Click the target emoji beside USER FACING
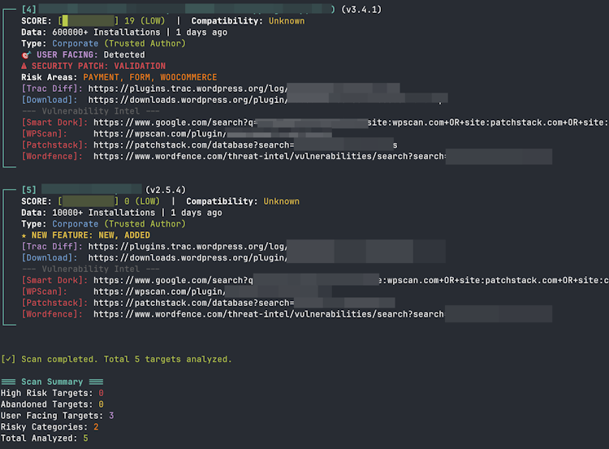 click(26, 55)
